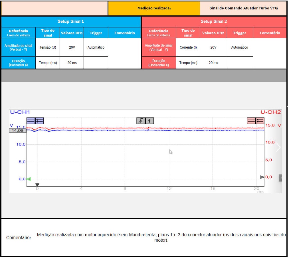Viewport: 289px width, 258px height.
Task: Click the green CH1 zero-level marker
Action: (x=29, y=179)
